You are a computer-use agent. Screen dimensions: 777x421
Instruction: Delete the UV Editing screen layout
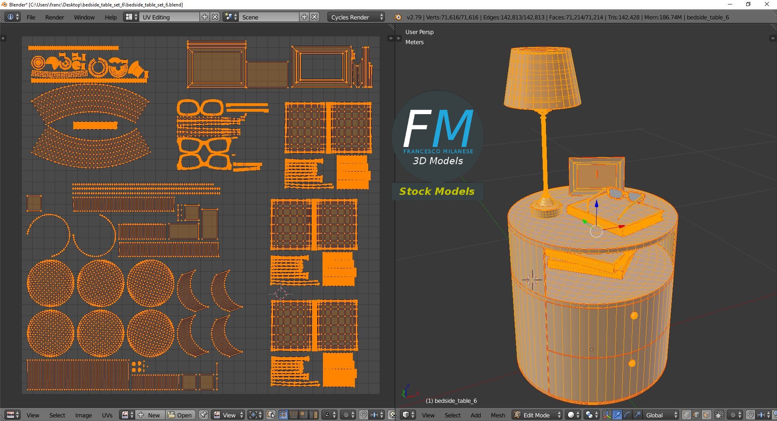click(215, 17)
